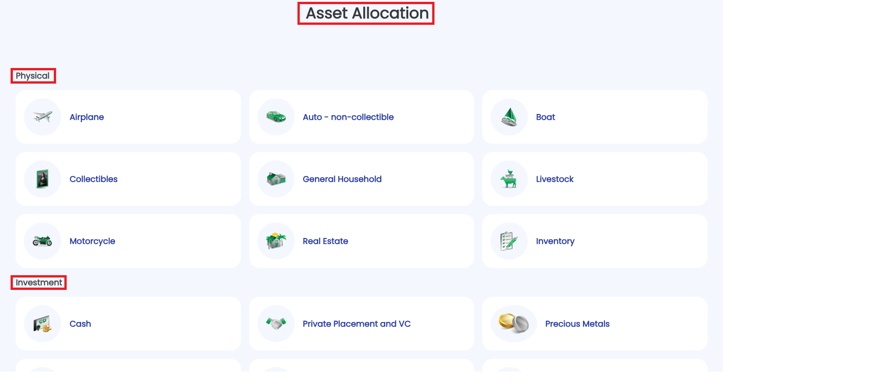Select Auto - non-collectible asset type

348,117
